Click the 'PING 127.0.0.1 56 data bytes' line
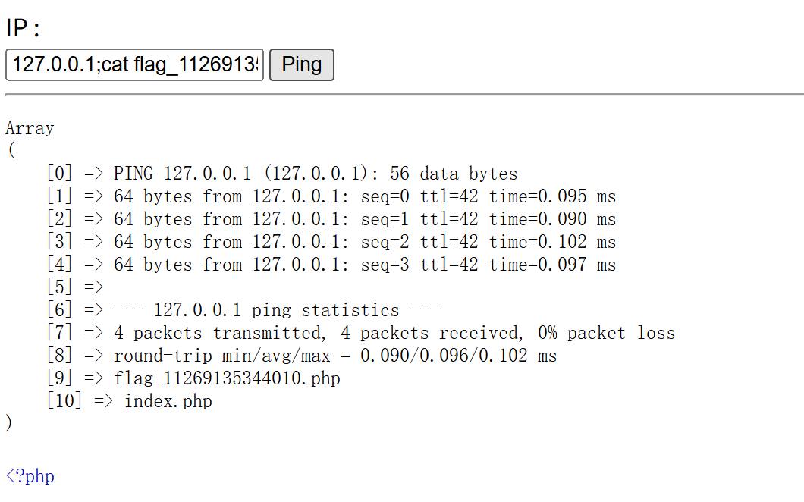Image resolution: width=804 pixels, height=502 pixels. 315,174
